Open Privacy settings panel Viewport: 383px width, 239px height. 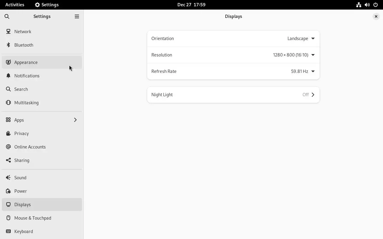42,133
